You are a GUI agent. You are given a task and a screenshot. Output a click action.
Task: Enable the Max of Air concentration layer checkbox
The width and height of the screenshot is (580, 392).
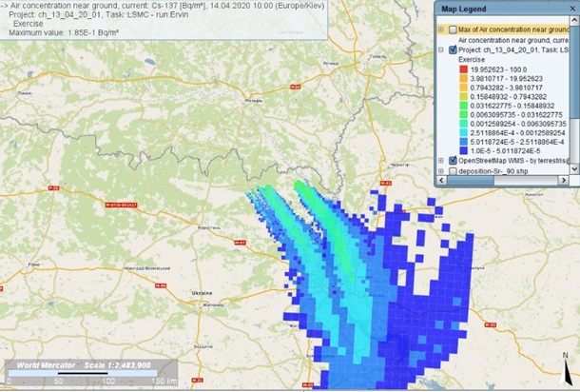[453, 29]
